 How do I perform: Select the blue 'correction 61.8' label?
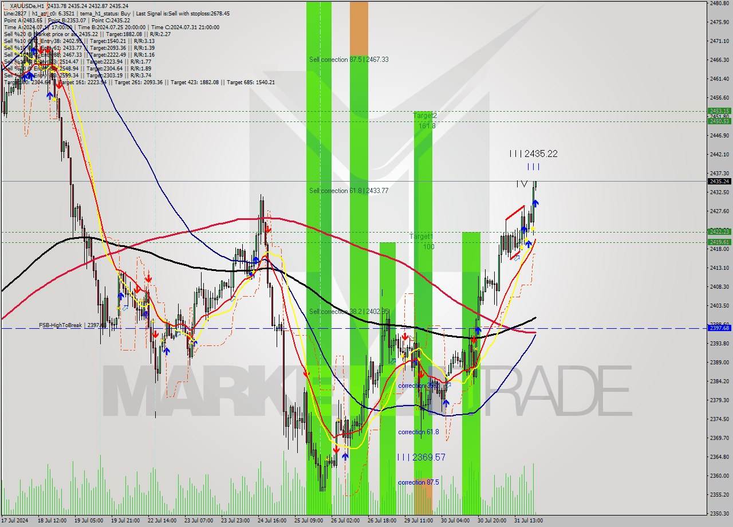[419, 432]
